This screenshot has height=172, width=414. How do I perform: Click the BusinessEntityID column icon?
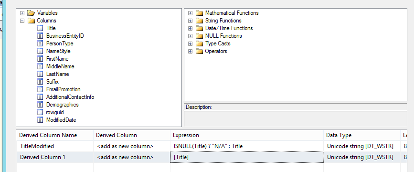[x=40, y=36]
